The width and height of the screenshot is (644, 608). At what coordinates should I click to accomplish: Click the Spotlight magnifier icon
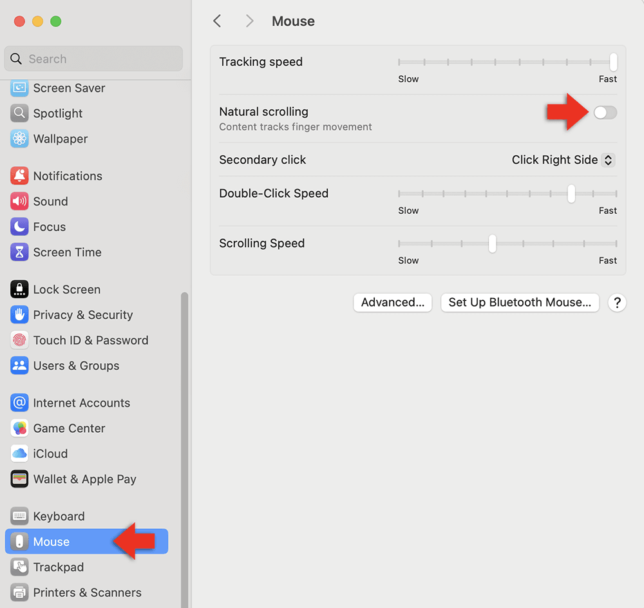[x=19, y=113]
